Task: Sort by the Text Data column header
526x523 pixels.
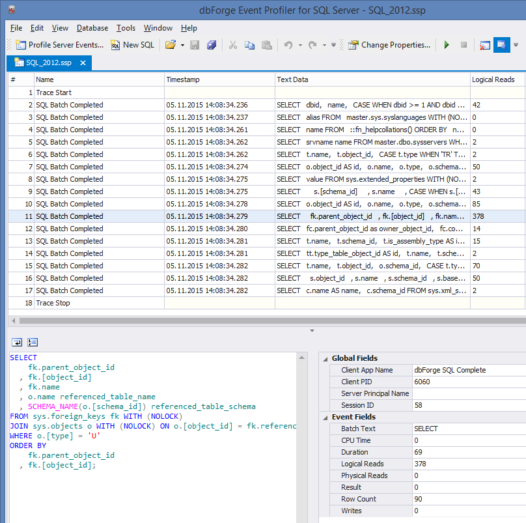Action: 372,79
